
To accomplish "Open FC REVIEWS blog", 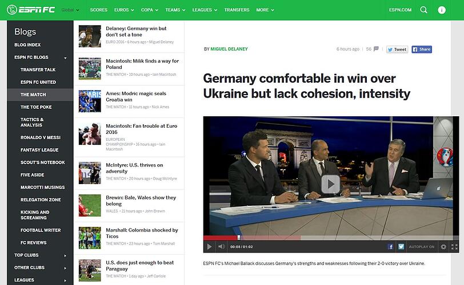I will click(34, 242).
